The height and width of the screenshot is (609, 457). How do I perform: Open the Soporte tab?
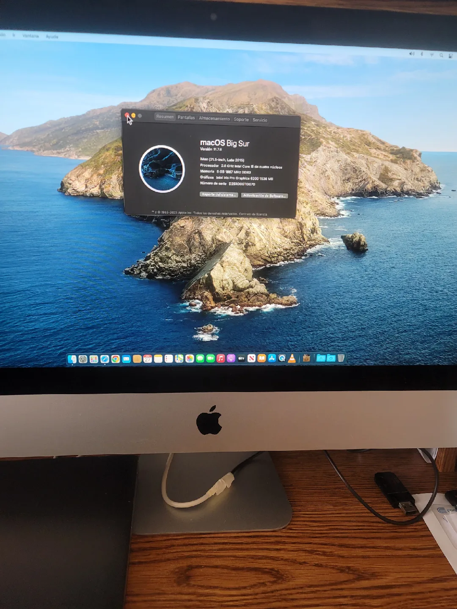click(x=241, y=120)
